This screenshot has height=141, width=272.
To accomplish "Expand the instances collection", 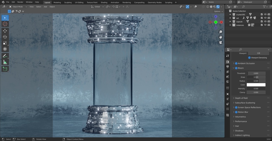I will tap(230, 25).
